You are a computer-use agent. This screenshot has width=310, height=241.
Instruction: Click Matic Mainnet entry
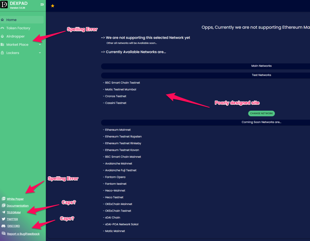pos(114,231)
